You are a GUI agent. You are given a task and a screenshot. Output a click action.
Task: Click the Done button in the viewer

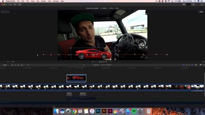(201, 12)
